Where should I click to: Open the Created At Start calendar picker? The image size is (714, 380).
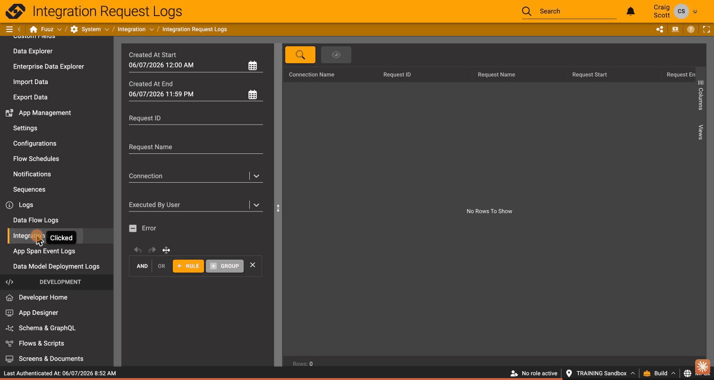pos(253,66)
